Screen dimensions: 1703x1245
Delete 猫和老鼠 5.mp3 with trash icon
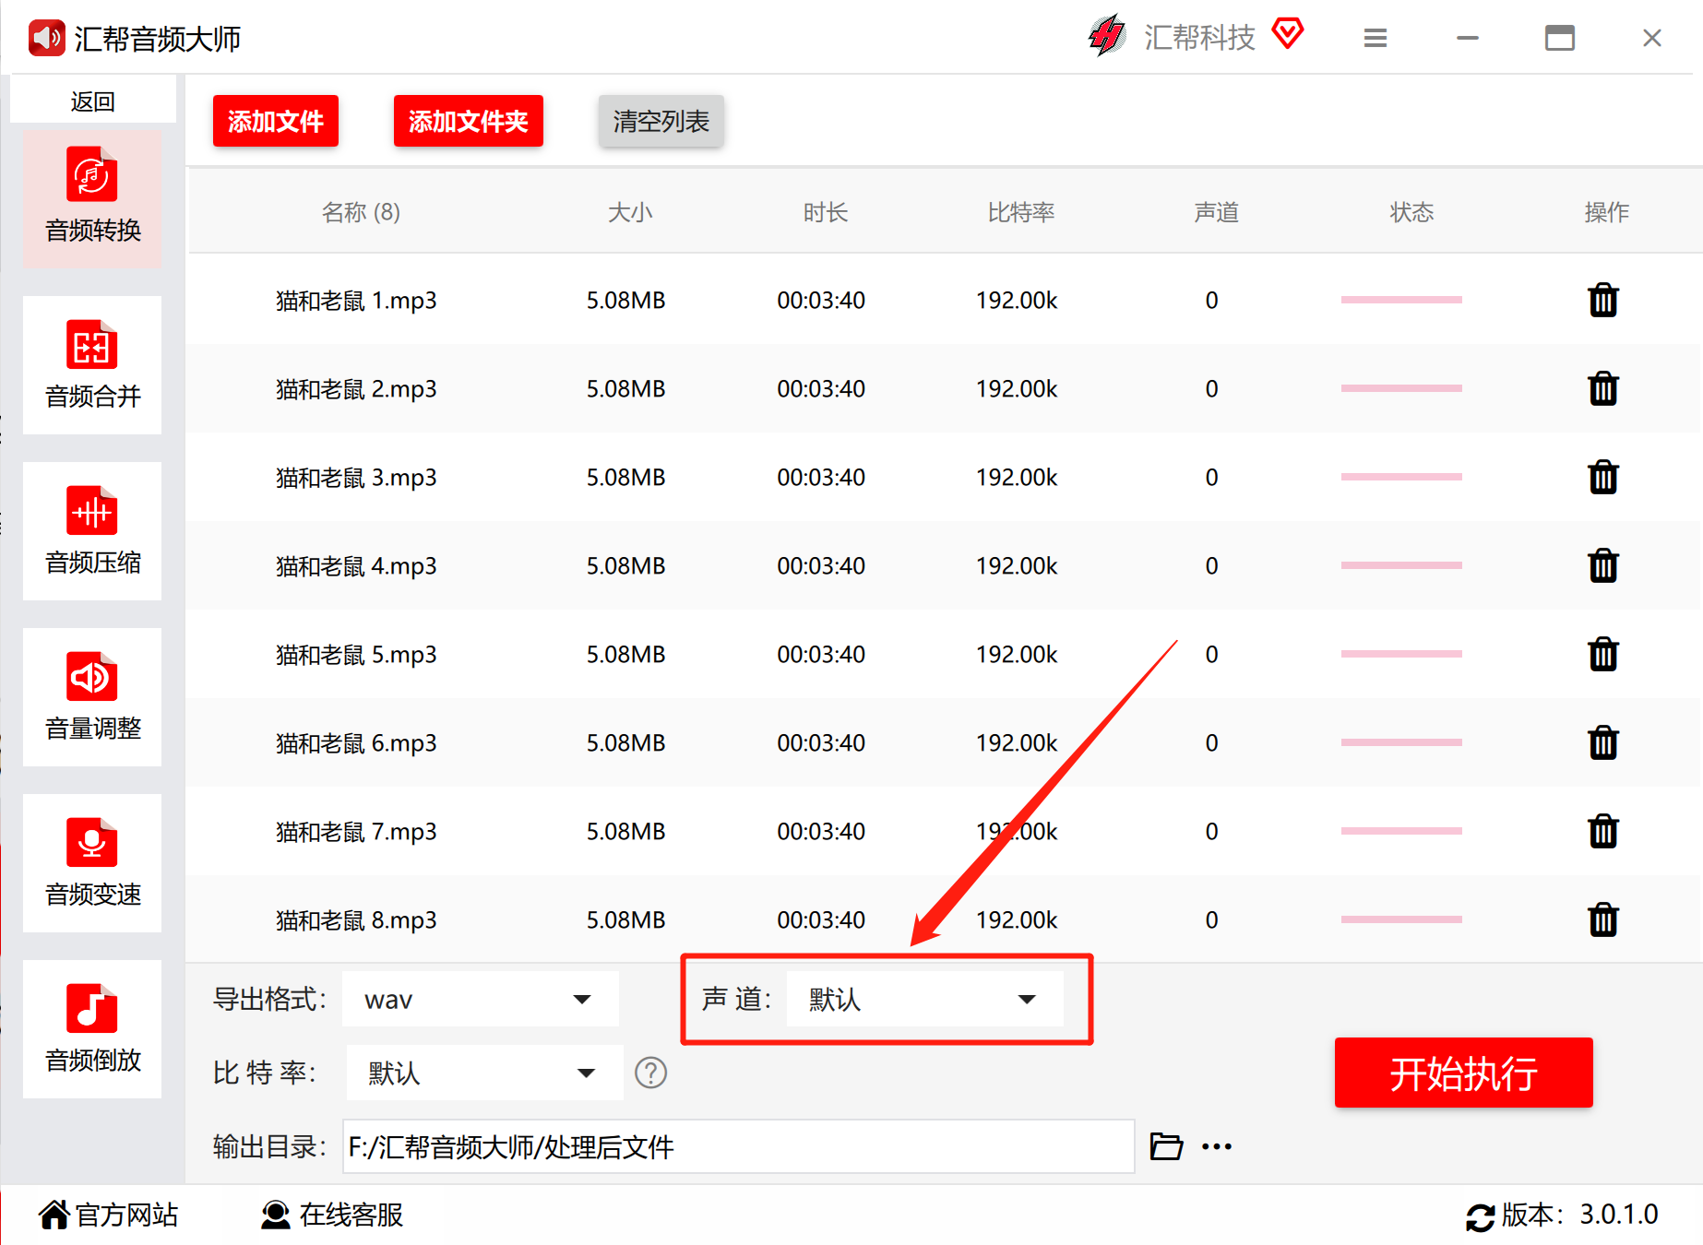(1603, 654)
